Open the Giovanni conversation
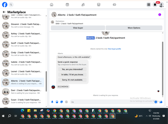Image resolution: width=168 pixels, height=124 pixels. [x=23, y=26]
